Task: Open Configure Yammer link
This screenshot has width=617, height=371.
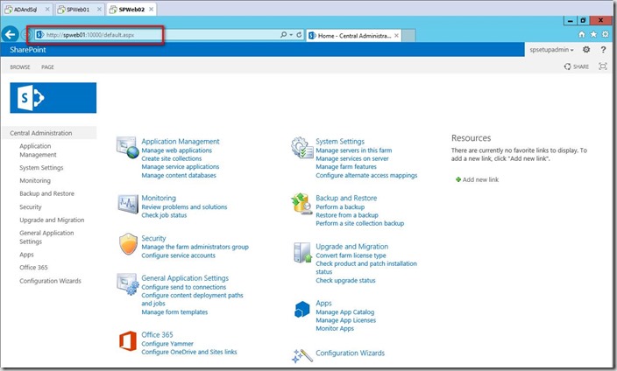Action: (168, 344)
